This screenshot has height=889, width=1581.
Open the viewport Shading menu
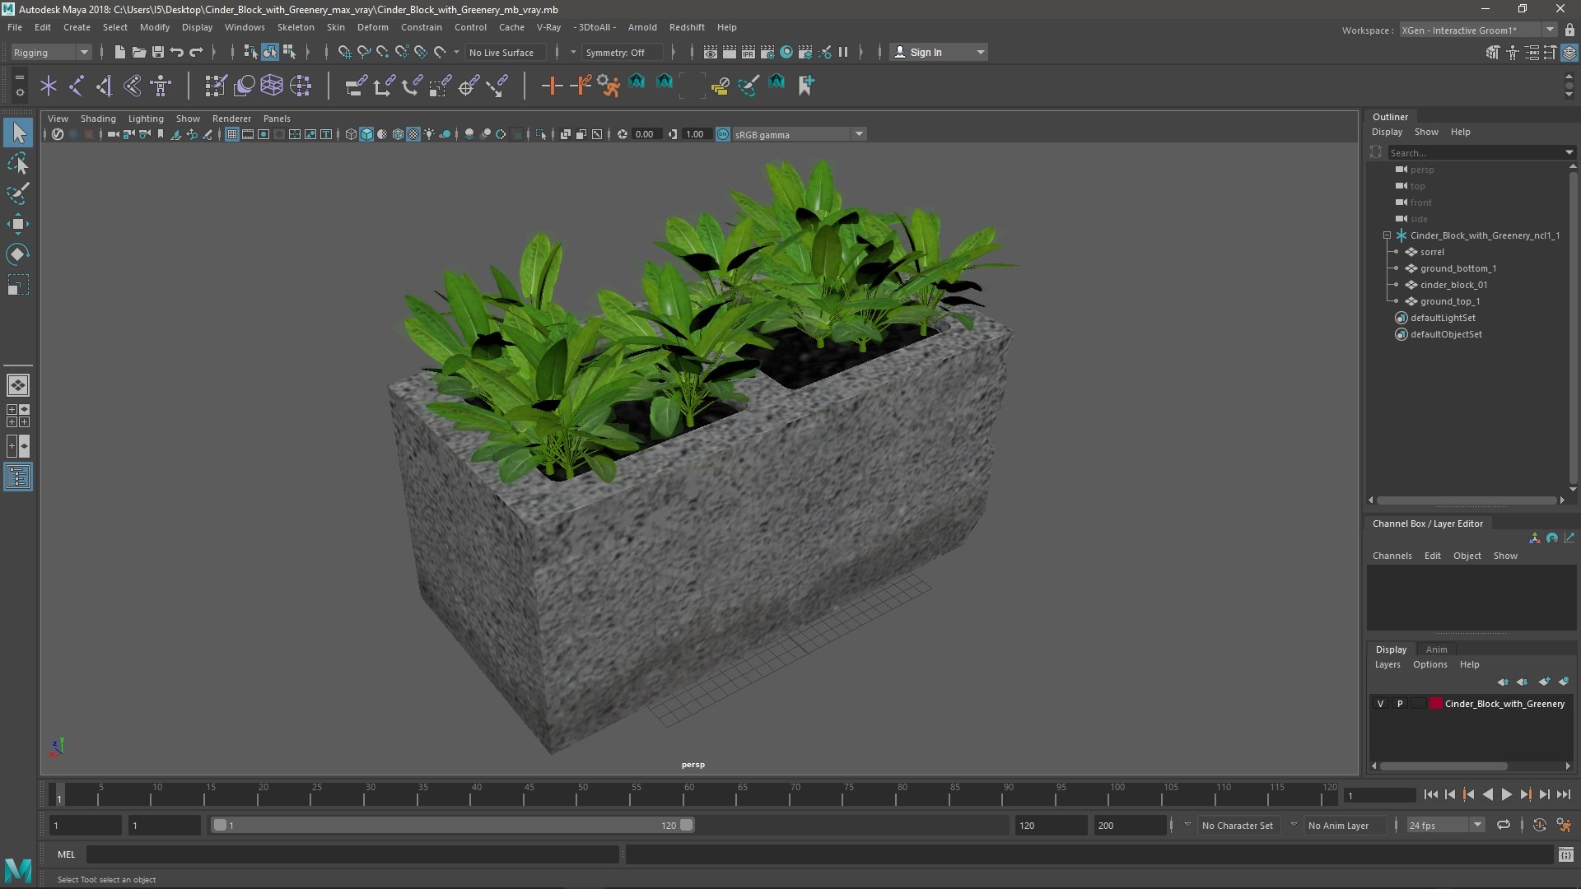[98, 119]
